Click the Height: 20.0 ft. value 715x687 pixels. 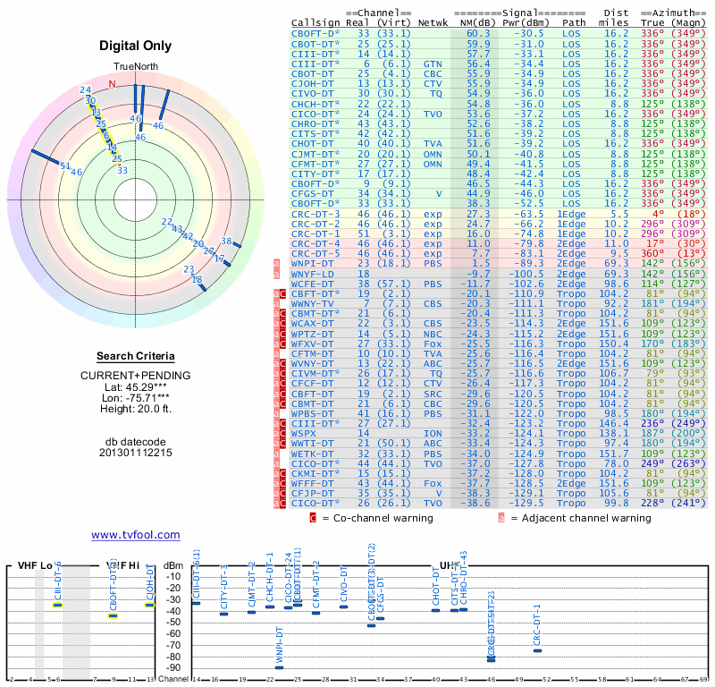pos(136,409)
